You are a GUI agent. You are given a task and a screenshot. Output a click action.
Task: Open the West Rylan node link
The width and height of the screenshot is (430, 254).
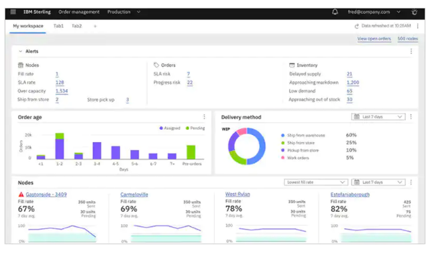point(237,194)
